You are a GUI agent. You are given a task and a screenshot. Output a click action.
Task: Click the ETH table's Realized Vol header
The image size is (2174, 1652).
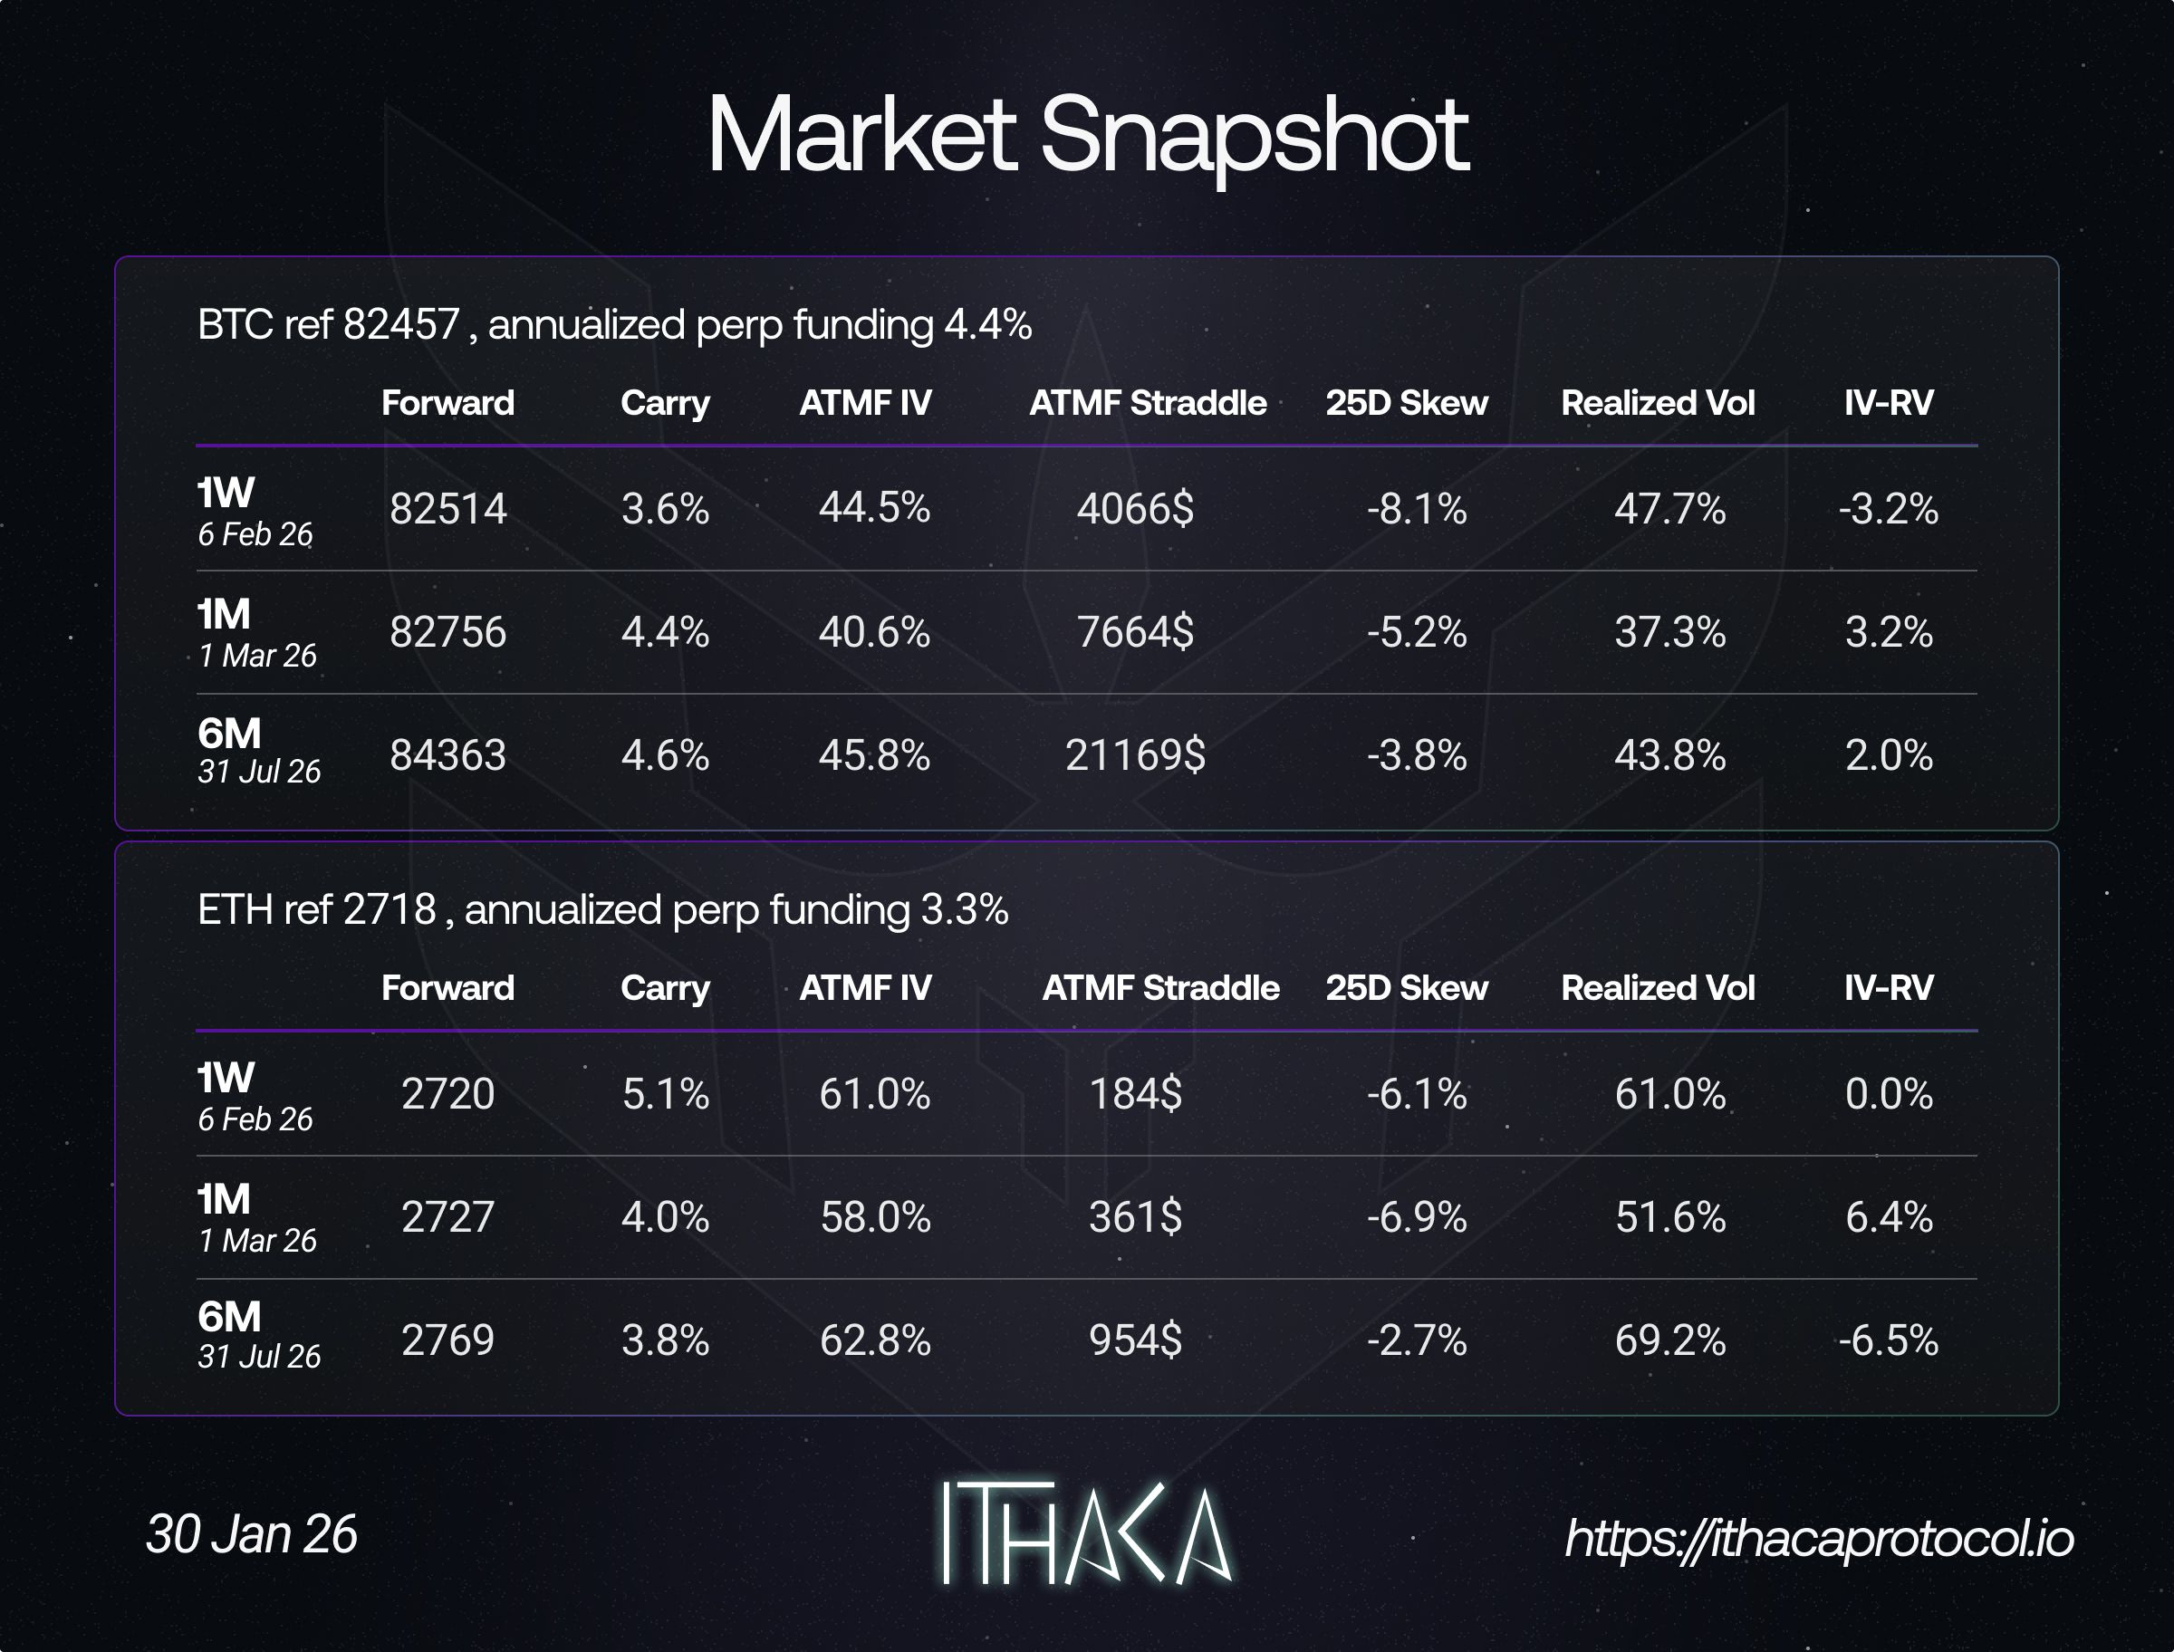click(x=1658, y=988)
